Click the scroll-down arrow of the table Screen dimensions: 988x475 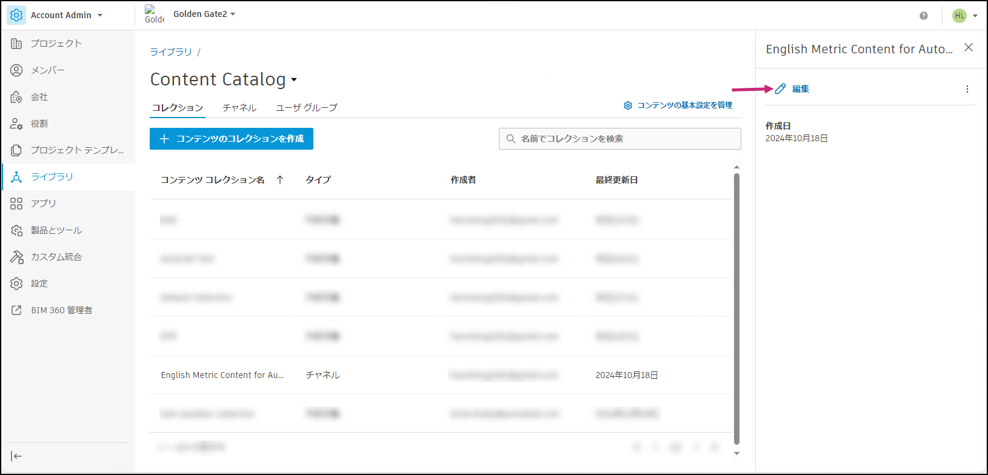(x=737, y=453)
